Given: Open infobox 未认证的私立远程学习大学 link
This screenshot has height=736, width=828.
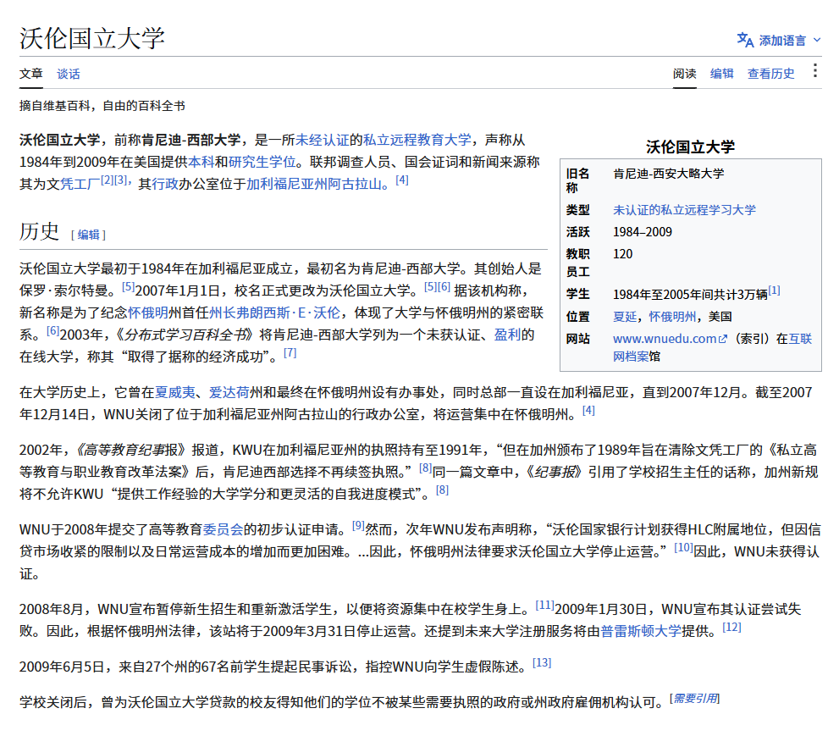Looking at the screenshot, I should tap(684, 210).
